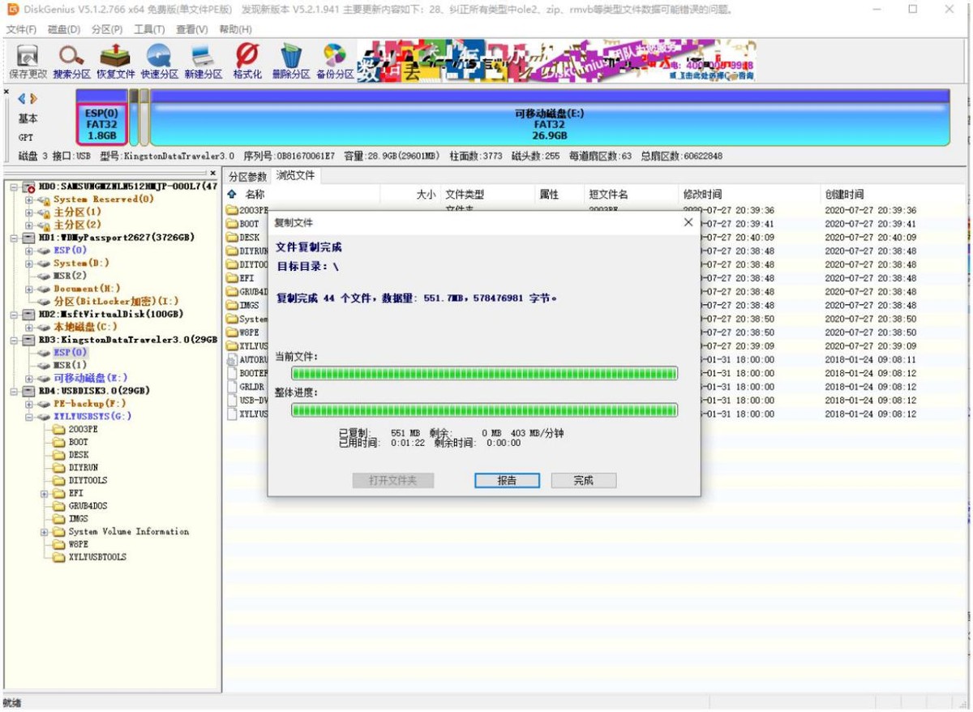
Task: Expand the Document(H:) partition node
Action: point(29,289)
